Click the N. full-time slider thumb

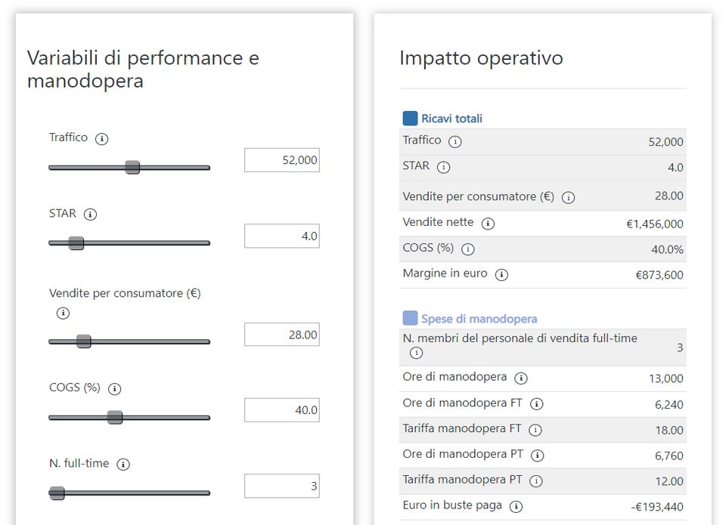(57, 493)
